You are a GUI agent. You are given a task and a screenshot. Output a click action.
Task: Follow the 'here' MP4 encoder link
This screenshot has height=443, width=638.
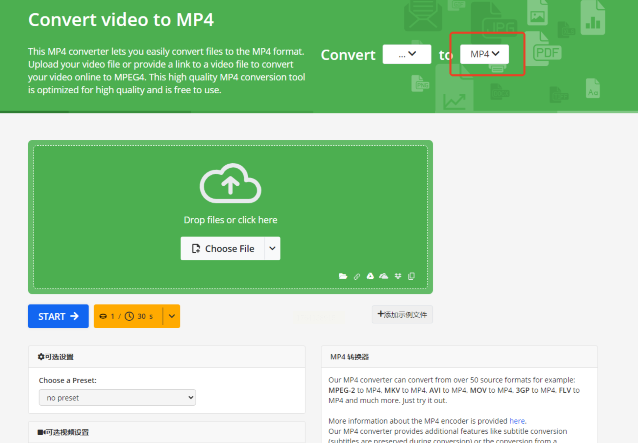pos(517,421)
